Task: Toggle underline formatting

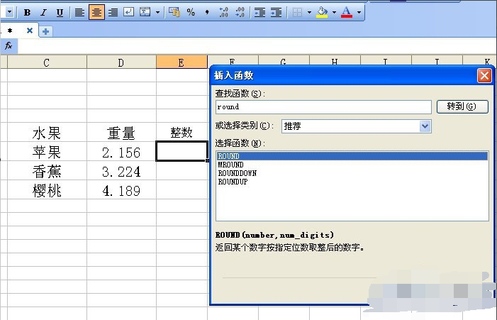Action: pos(60,12)
